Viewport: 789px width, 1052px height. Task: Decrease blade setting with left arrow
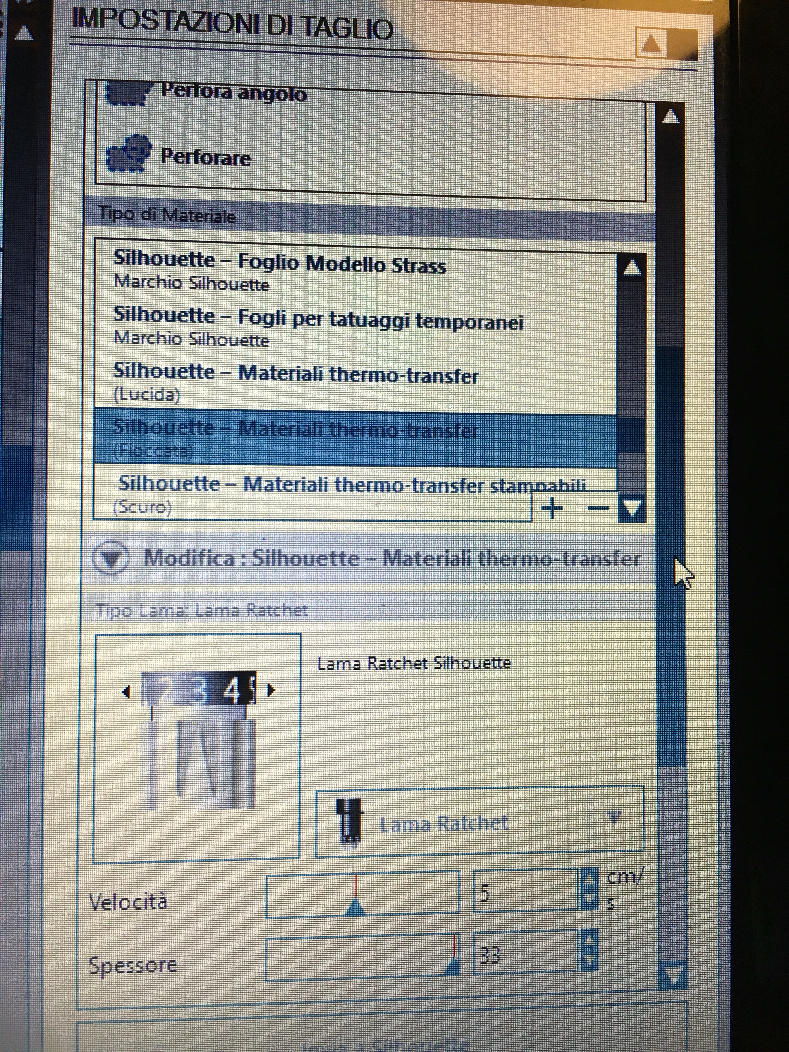pos(125,692)
